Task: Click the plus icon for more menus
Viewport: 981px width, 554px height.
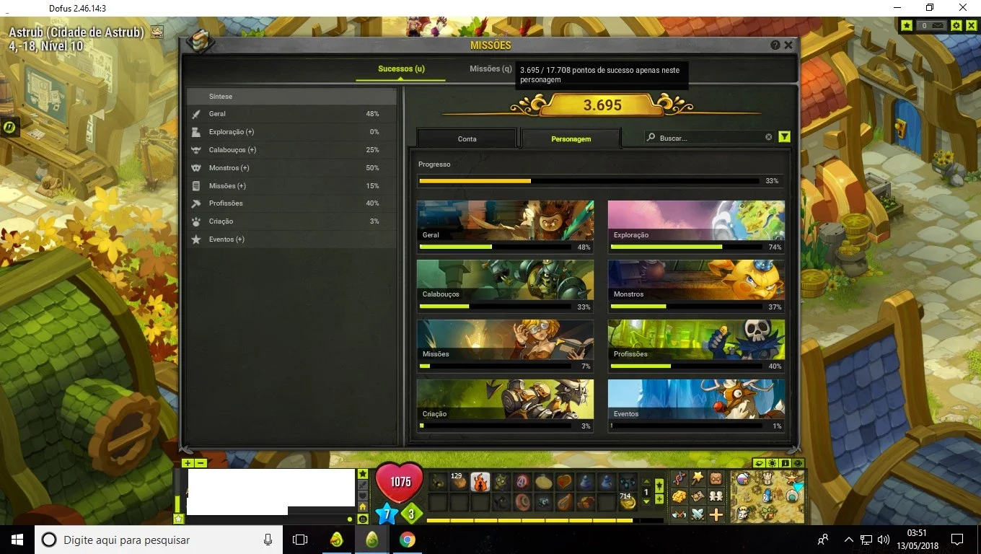Action: (715, 514)
